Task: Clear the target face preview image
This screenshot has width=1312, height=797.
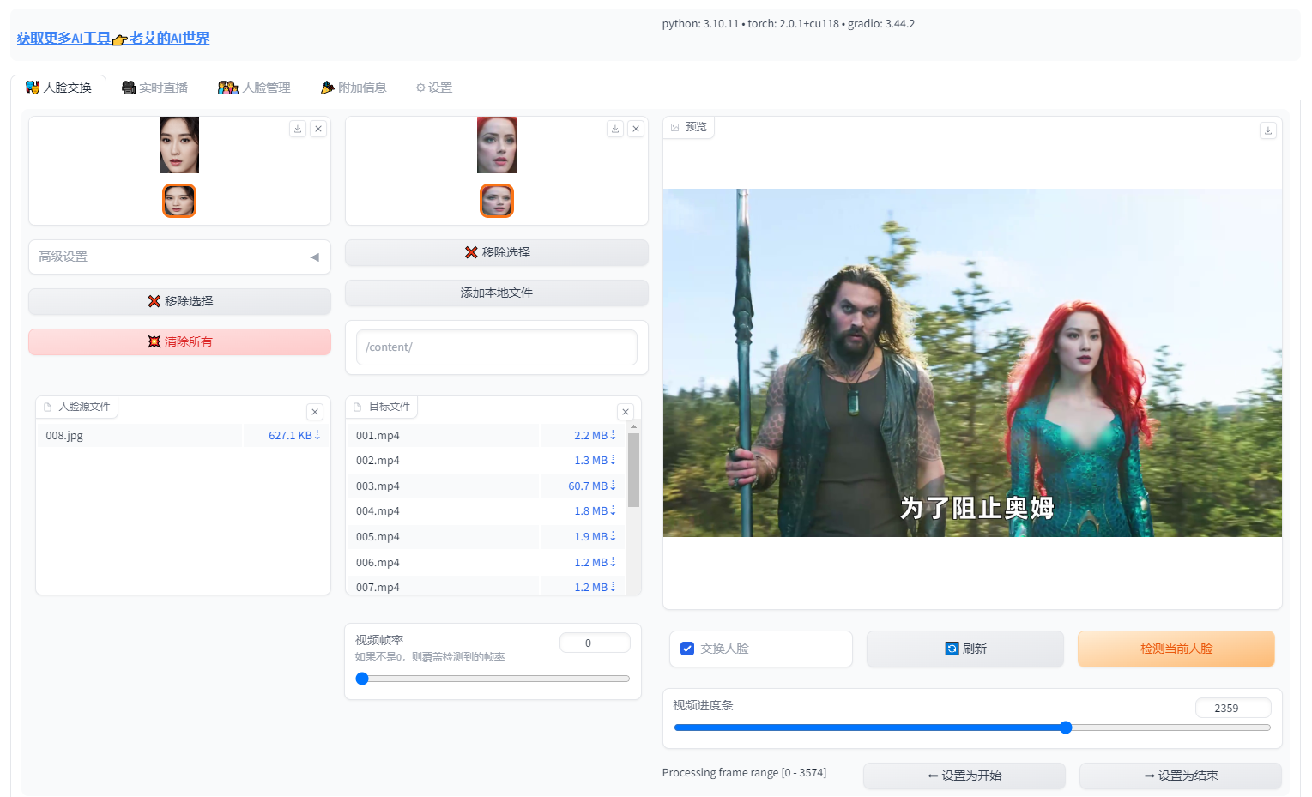Action: (x=636, y=128)
